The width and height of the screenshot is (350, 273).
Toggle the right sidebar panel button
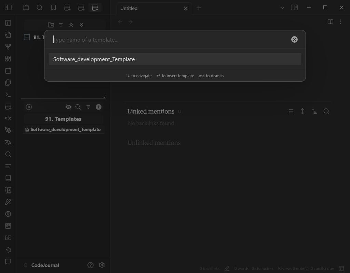pos(294,8)
